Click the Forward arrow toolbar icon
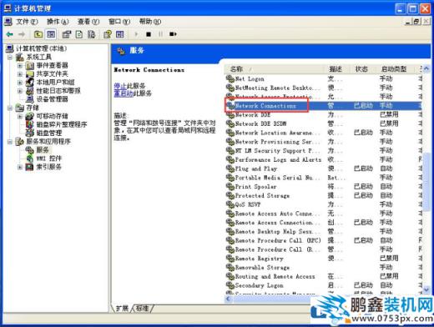This screenshot has width=434, height=327. (x=22, y=34)
